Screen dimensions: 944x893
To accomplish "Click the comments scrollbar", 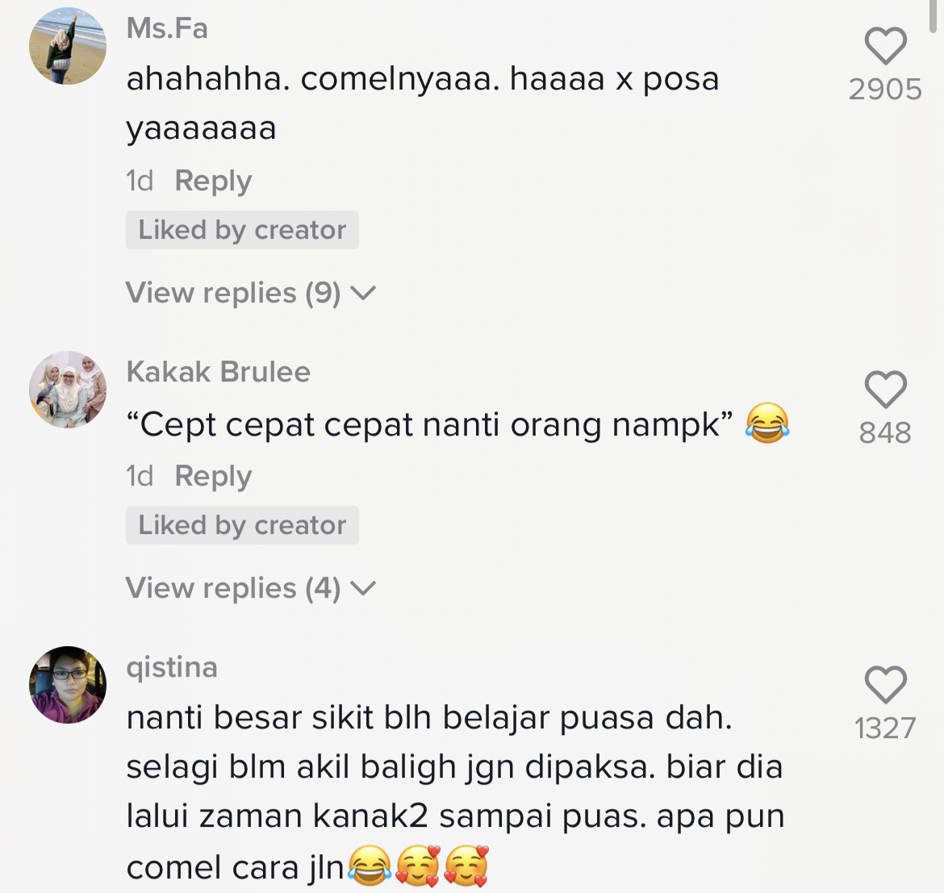I will pyautogui.click(x=936, y=17).
